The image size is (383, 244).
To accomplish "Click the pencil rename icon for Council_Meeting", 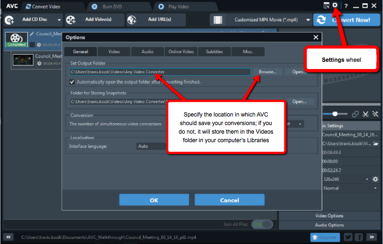I will click(x=32, y=34).
